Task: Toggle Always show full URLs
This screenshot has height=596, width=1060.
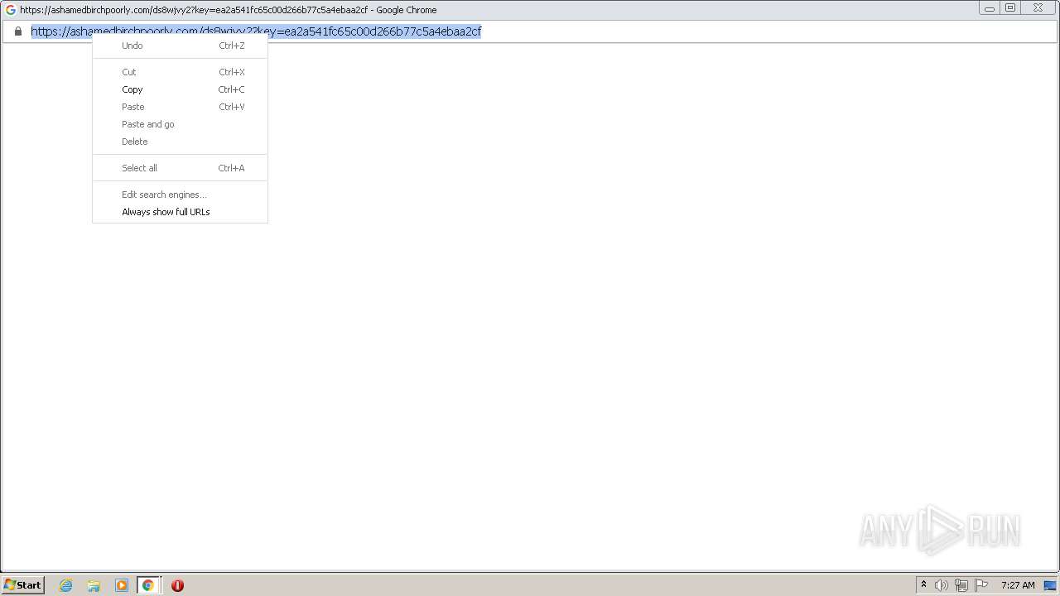Action: tap(180, 212)
